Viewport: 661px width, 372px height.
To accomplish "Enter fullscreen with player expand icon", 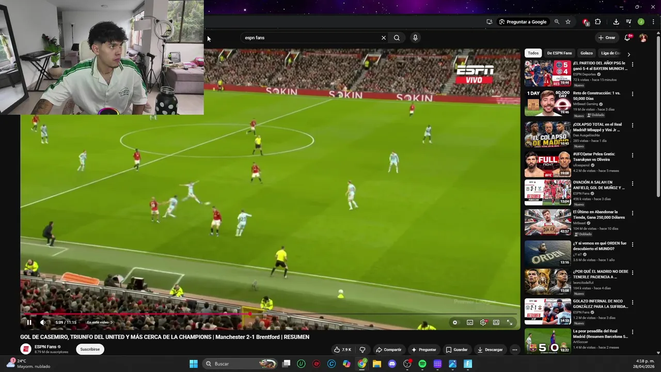I will tap(510, 322).
